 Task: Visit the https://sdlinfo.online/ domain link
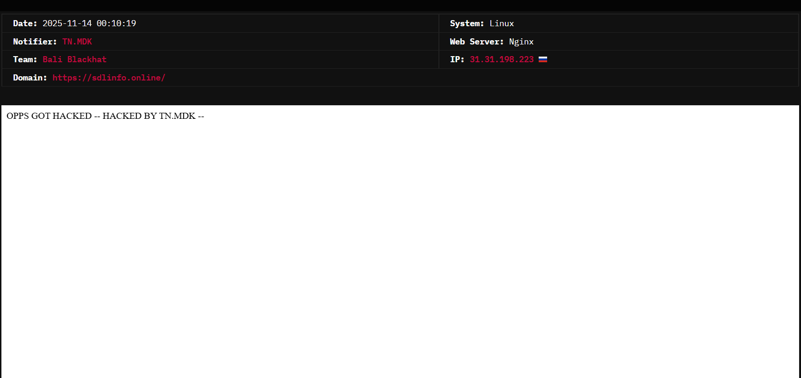109,78
